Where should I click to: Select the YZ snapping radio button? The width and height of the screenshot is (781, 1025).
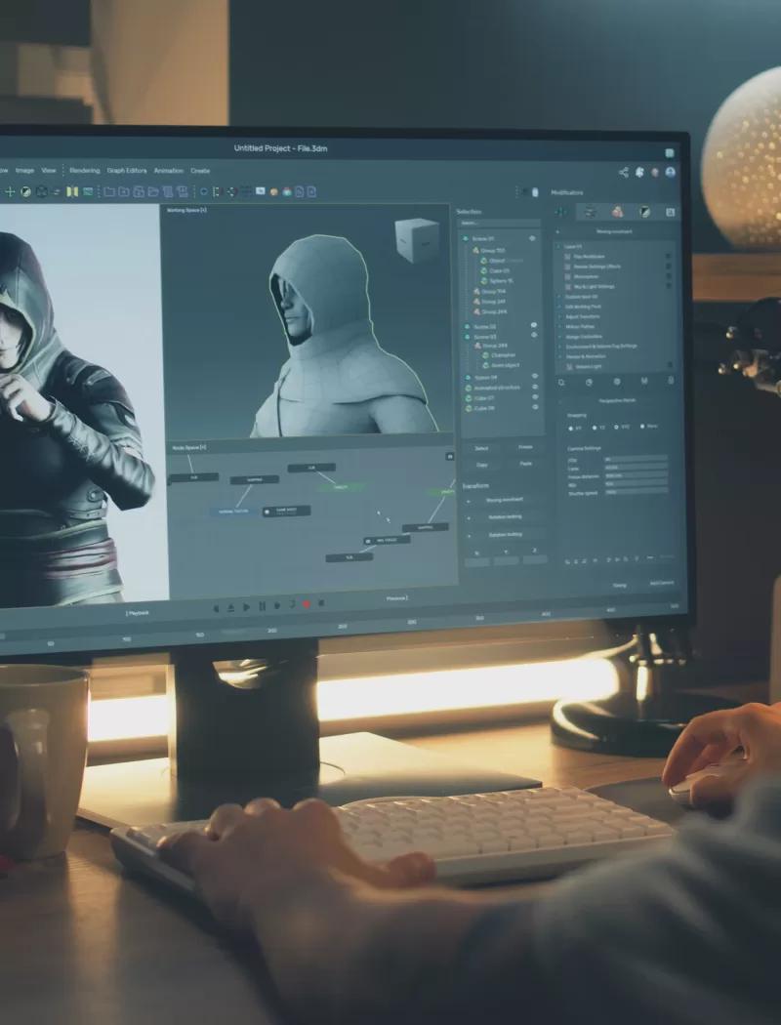pyautogui.click(x=595, y=428)
